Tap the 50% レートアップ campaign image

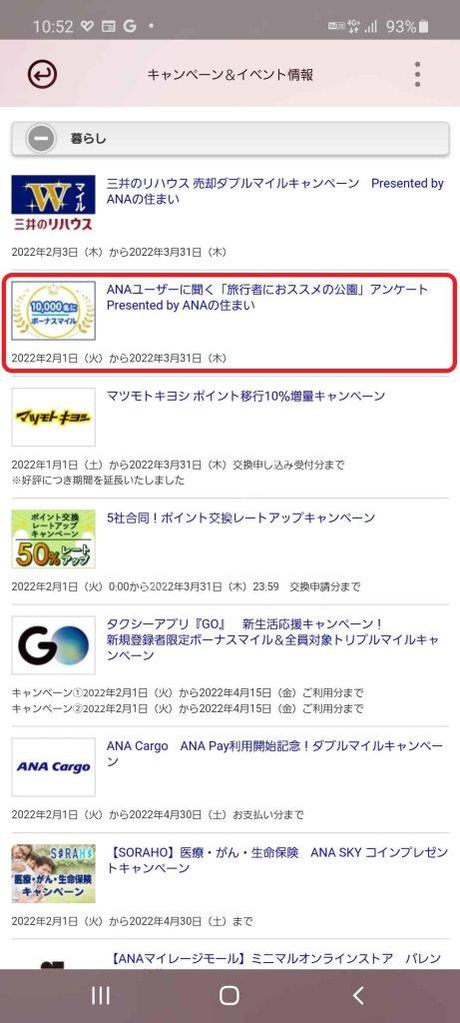(54, 538)
